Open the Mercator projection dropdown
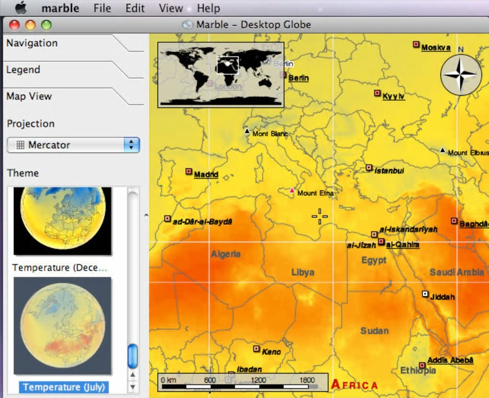 [73, 145]
